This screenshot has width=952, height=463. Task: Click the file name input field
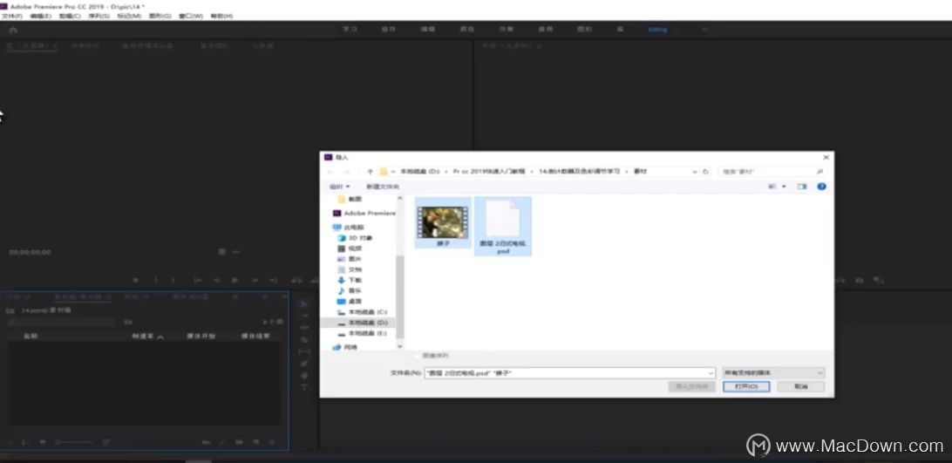click(x=569, y=372)
